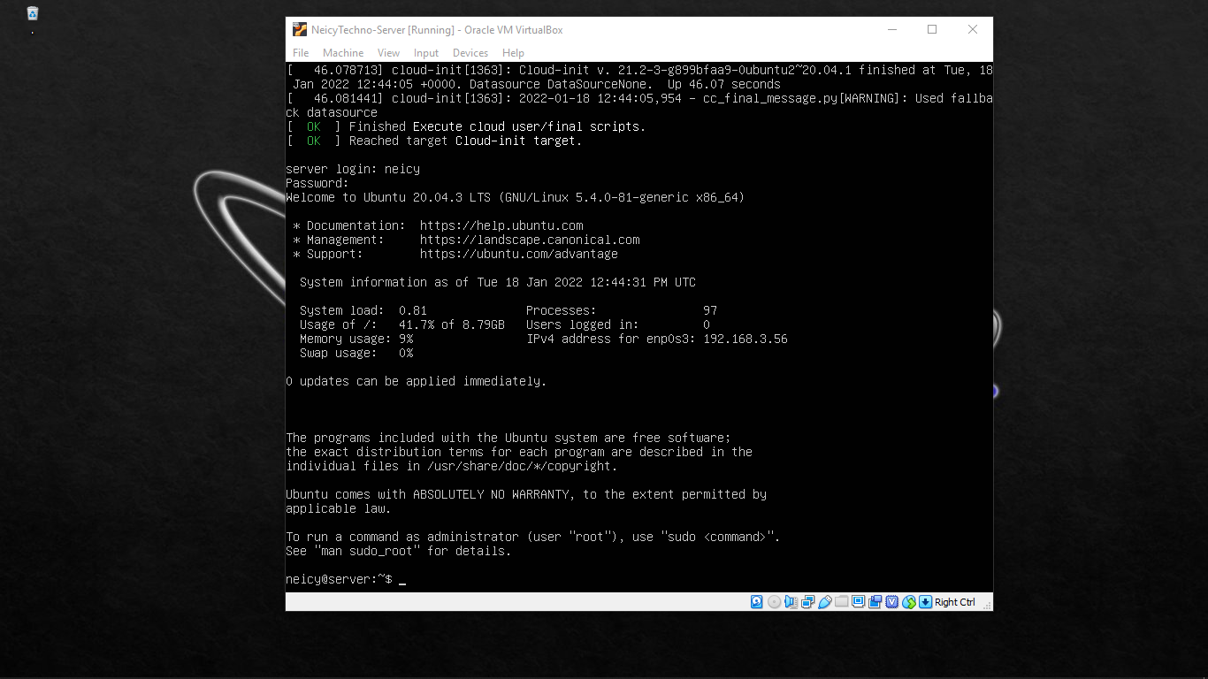Open audio settings via speaker status icon
The width and height of the screenshot is (1208, 679).
pos(791,602)
